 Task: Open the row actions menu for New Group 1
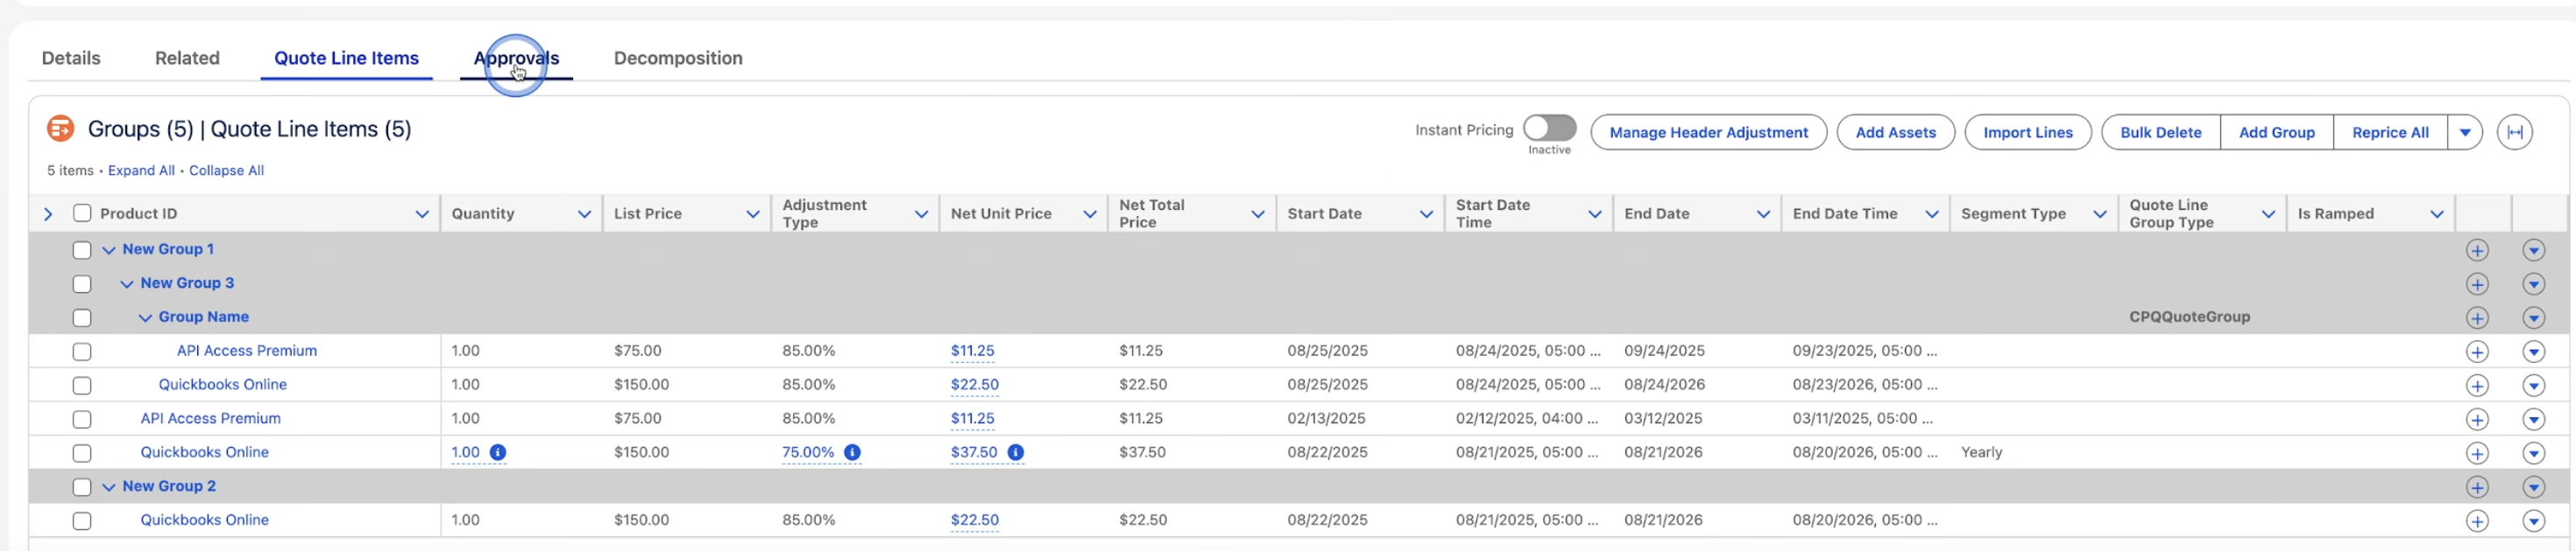[2533, 249]
